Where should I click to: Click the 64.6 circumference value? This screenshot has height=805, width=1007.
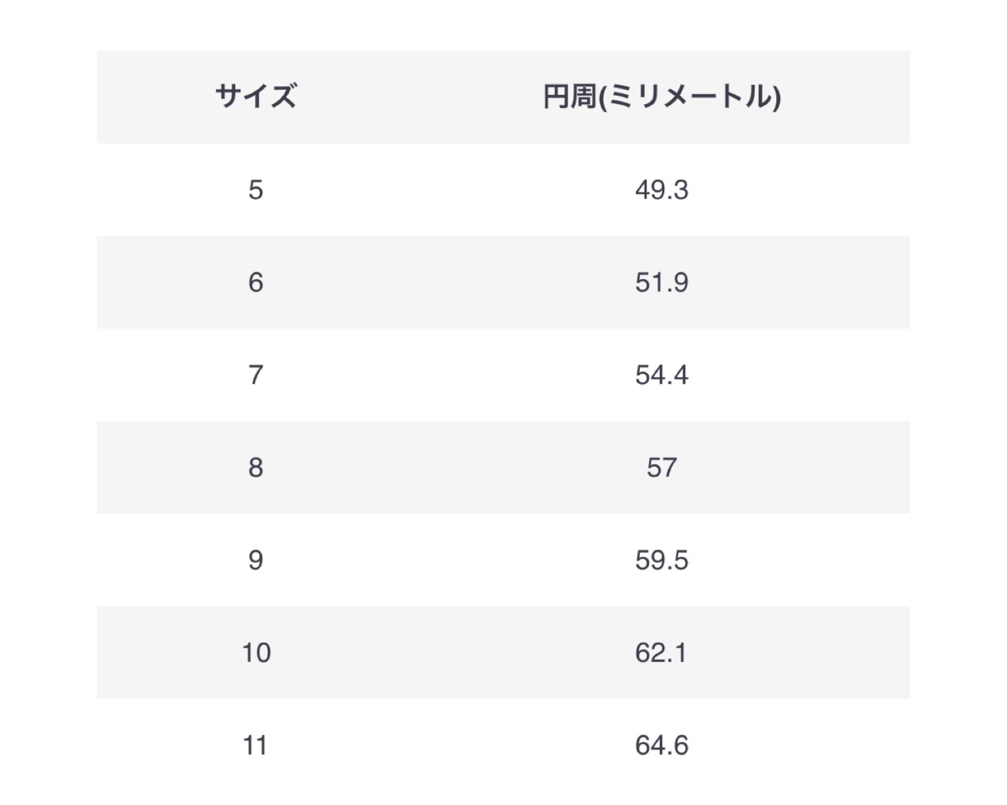[661, 744]
